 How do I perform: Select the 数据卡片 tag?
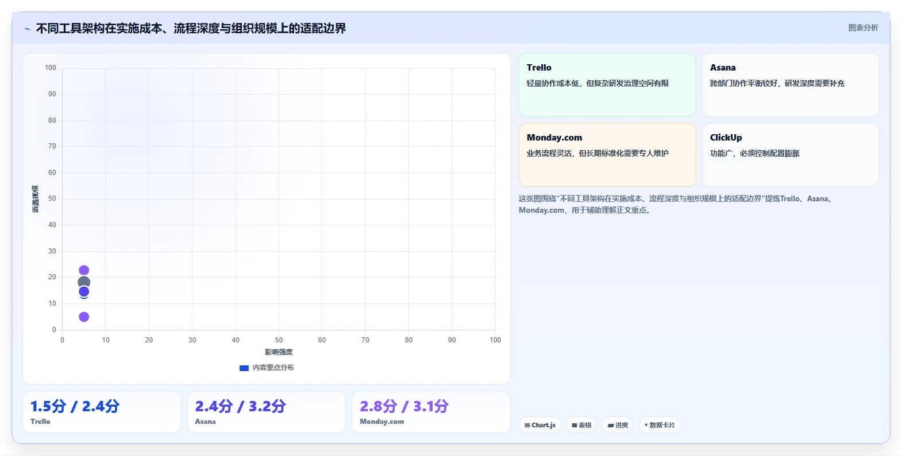(660, 425)
